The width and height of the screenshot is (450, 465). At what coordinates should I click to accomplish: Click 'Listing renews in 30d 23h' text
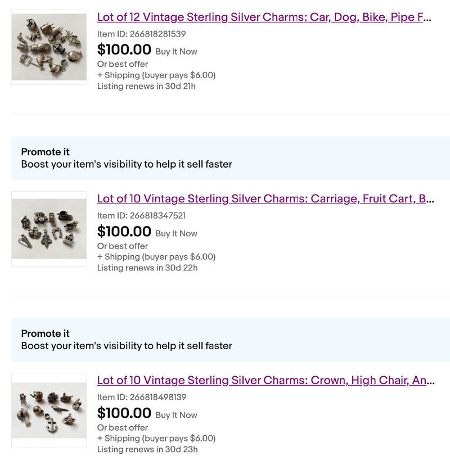click(x=147, y=450)
